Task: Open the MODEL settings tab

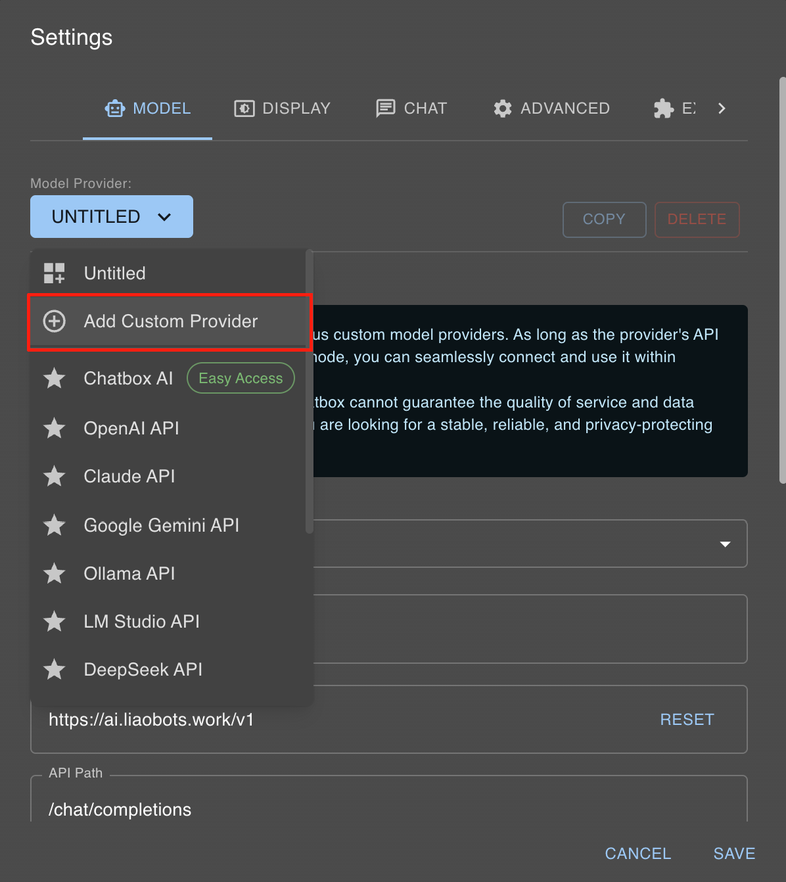Action: 147,108
